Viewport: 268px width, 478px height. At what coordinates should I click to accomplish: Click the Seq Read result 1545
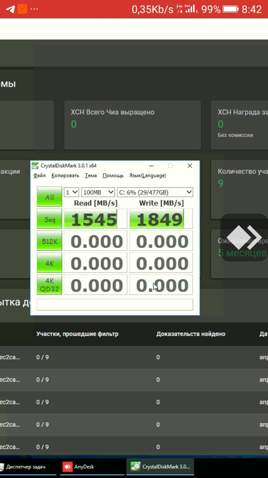(95, 219)
